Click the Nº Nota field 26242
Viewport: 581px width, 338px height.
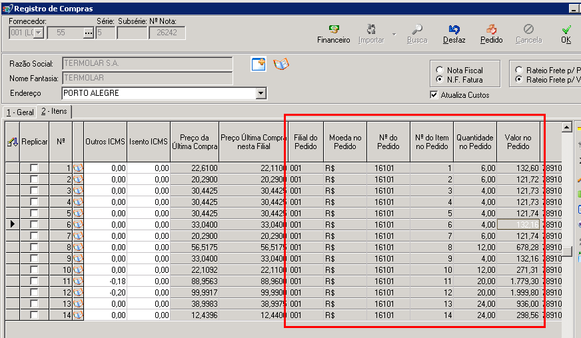[x=167, y=33]
